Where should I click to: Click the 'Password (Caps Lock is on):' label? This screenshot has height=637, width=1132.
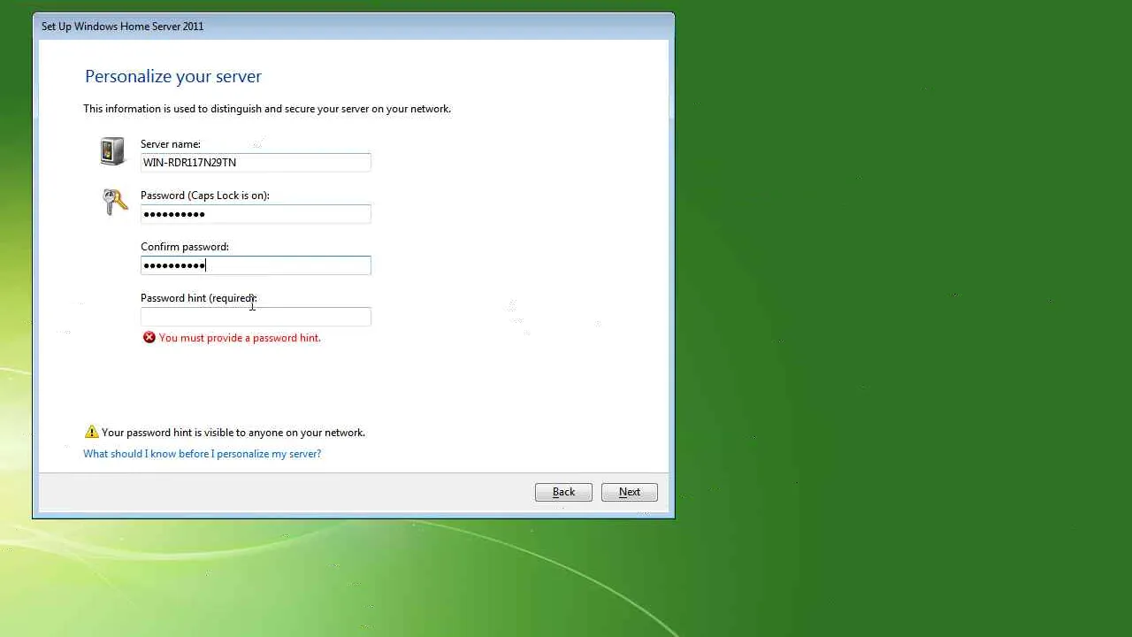click(x=205, y=196)
